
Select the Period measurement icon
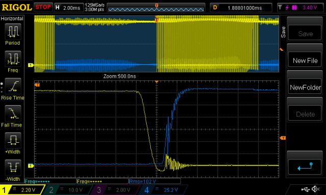click(x=13, y=31)
